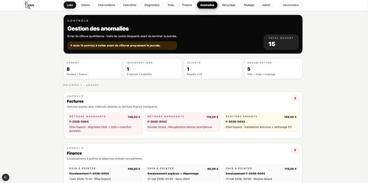This screenshot has width=368, height=183.
Task: Click the Finance section heading
Action: click(74, 153)
